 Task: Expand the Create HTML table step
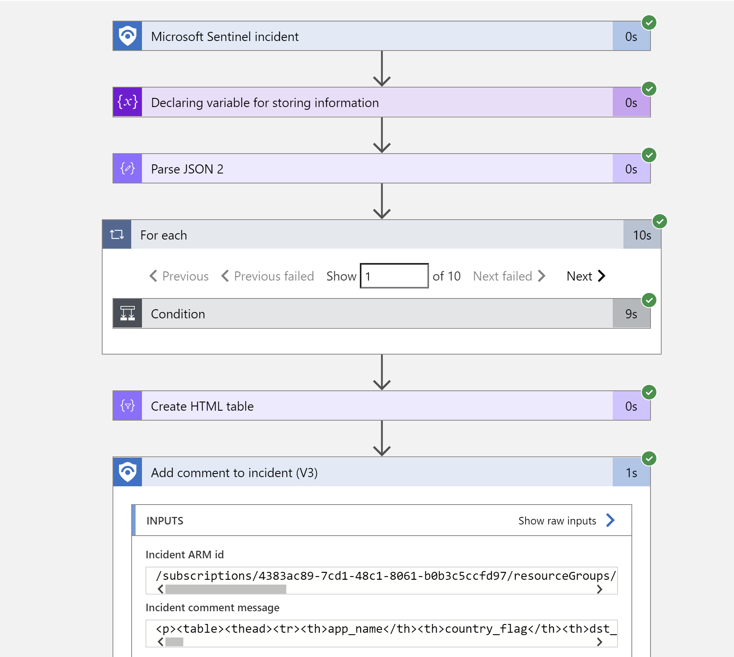click(382, 406)
